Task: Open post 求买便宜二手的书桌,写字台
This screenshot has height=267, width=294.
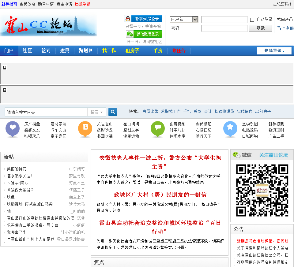Action: 33,225
